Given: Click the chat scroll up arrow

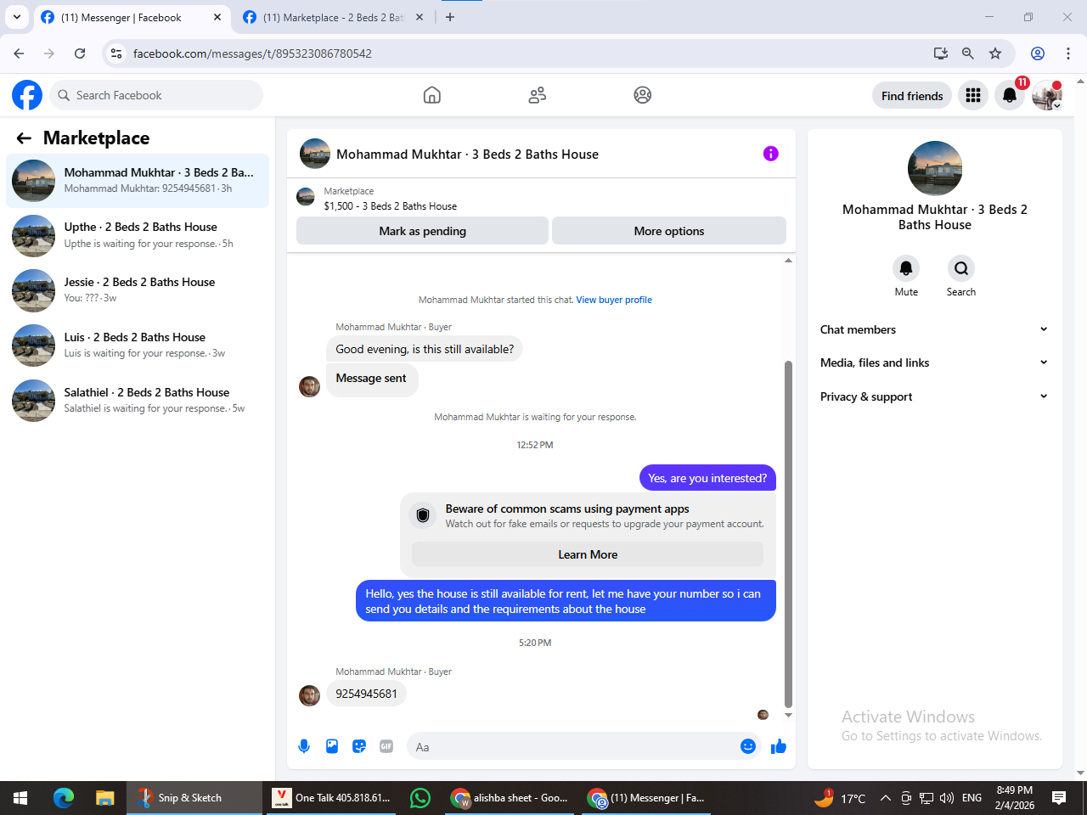Looking at the screenshot, I should pyautogui.click(x=788, y=261).
